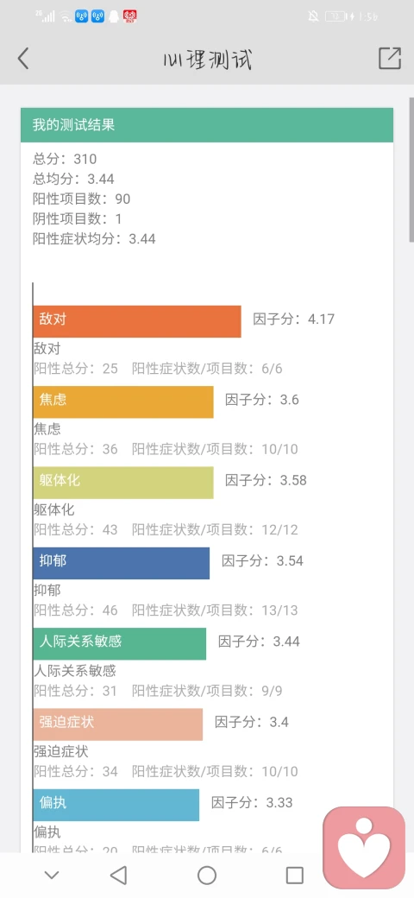Tap the 心理测试 page title
414x898 pixels.
point(207,59)
